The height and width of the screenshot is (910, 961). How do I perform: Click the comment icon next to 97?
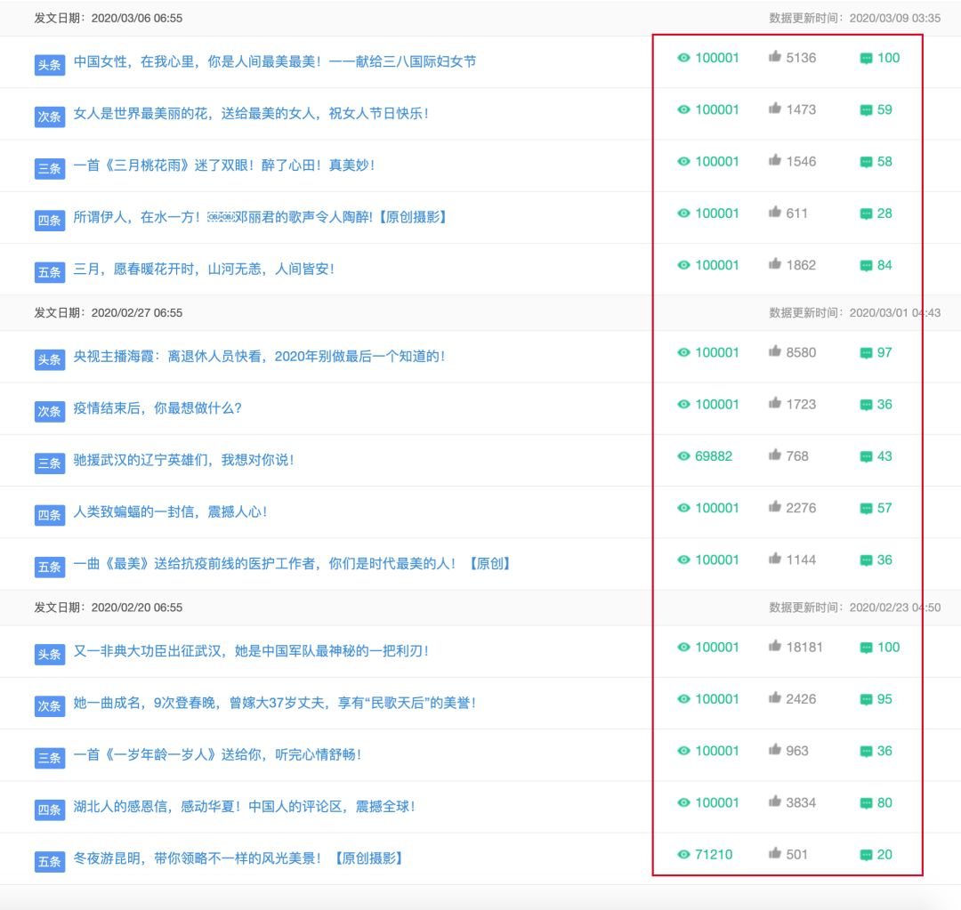pos(866,353)
